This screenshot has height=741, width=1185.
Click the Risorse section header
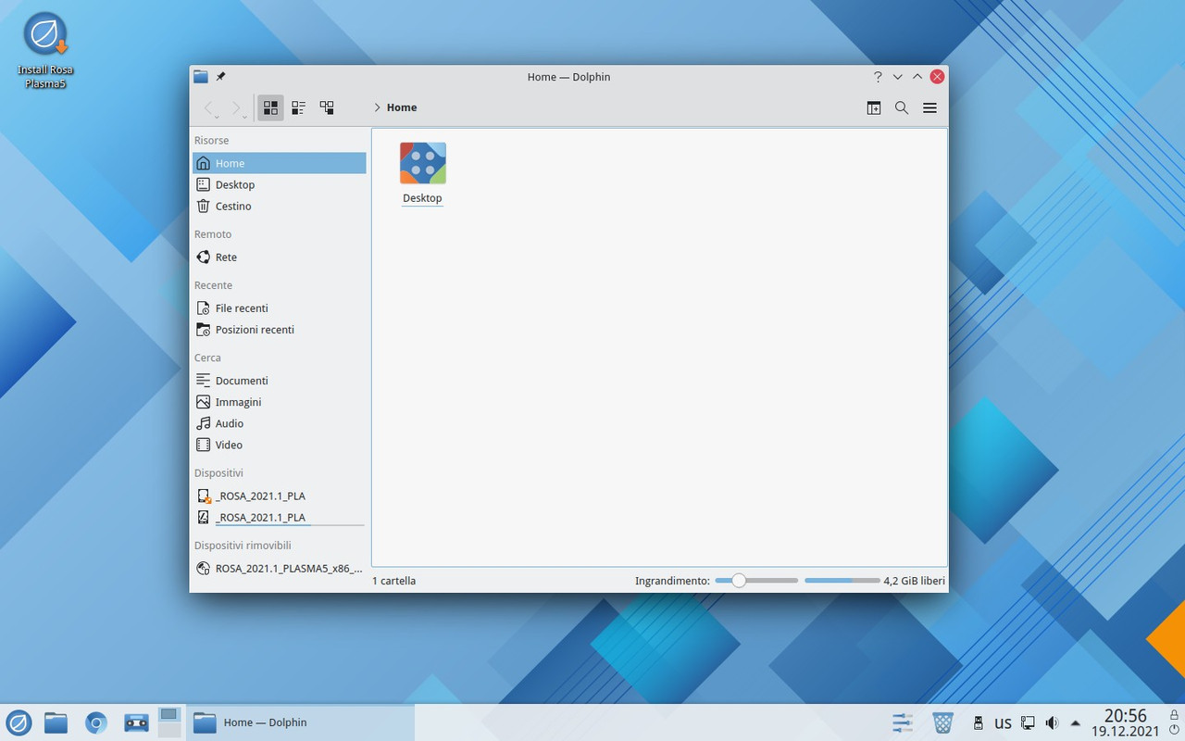(211, 140)
